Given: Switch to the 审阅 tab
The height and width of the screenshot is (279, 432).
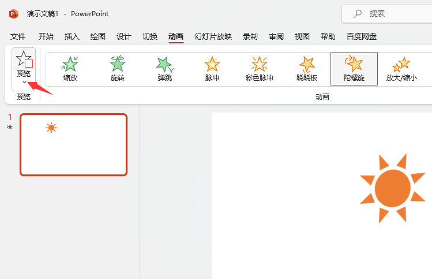Looking at the screenshot, I should [x=276, y=36].
